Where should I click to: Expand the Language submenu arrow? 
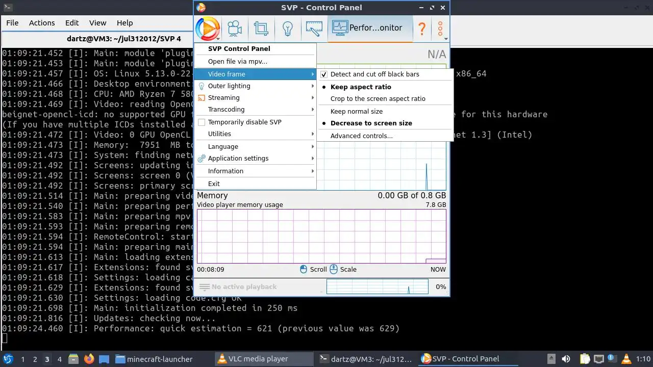[x=312, y=146]
